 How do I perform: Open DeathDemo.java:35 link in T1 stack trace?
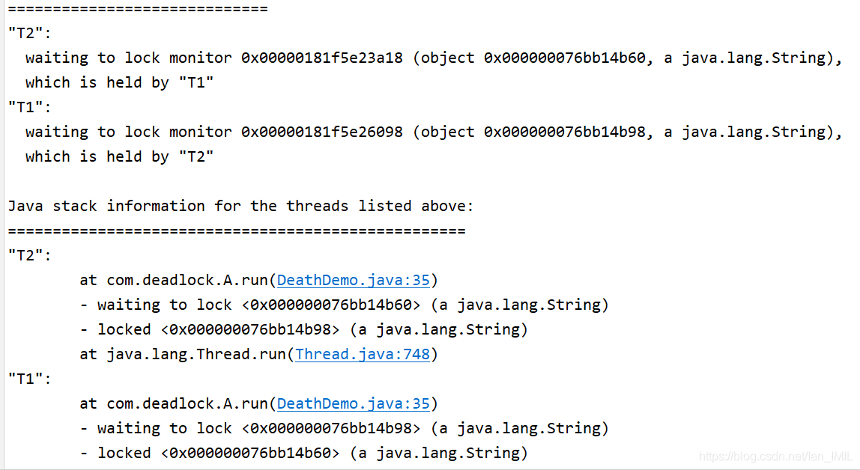(354, 403)
